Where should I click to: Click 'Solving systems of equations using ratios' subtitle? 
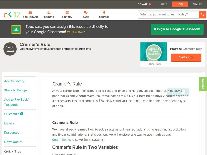55,49
